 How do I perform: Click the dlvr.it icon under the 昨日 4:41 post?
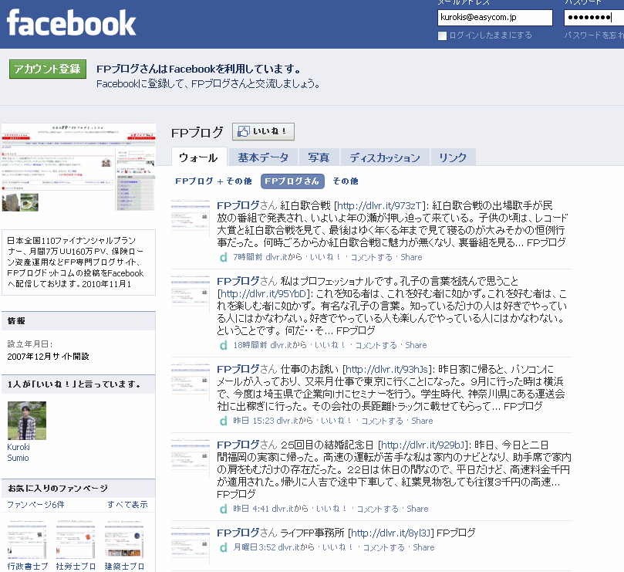(224, 509)
